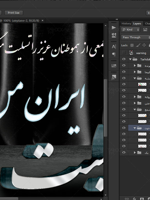Click the flag-colored layer thumbnail
This screenshot has height=200, width=150.
tap(142, 84)
